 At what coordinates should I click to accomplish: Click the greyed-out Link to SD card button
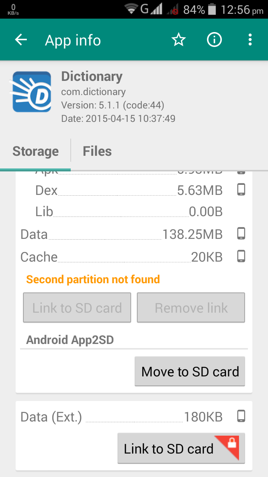tap(77, 308)
